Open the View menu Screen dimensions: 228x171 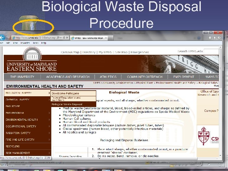pyautogui.click(x=15, y=43)
